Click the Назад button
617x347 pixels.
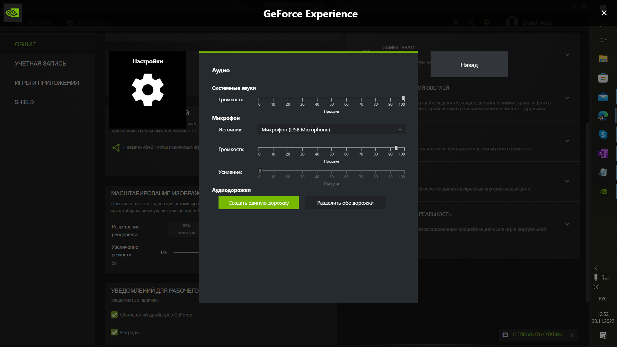[x=469, y=65]
